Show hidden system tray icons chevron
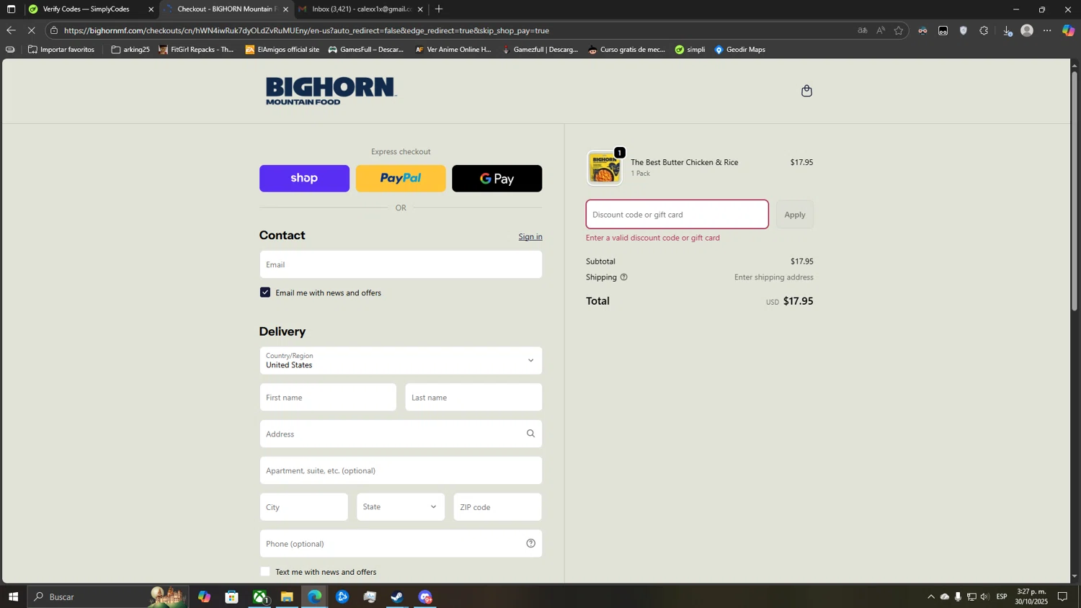 coord(930,596)
